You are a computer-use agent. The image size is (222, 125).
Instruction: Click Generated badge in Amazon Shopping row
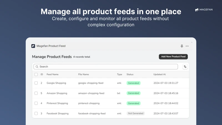133,93
